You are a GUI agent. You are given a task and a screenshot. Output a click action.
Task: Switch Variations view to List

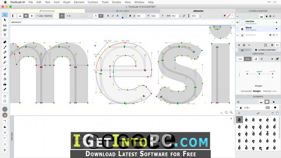click(240, 59)
